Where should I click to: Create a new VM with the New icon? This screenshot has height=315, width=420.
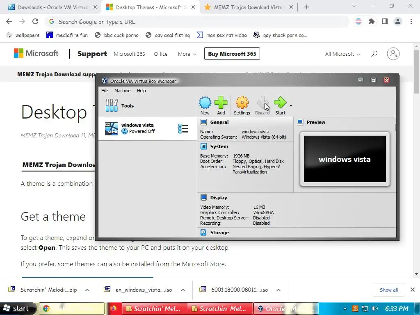(205, 105)
